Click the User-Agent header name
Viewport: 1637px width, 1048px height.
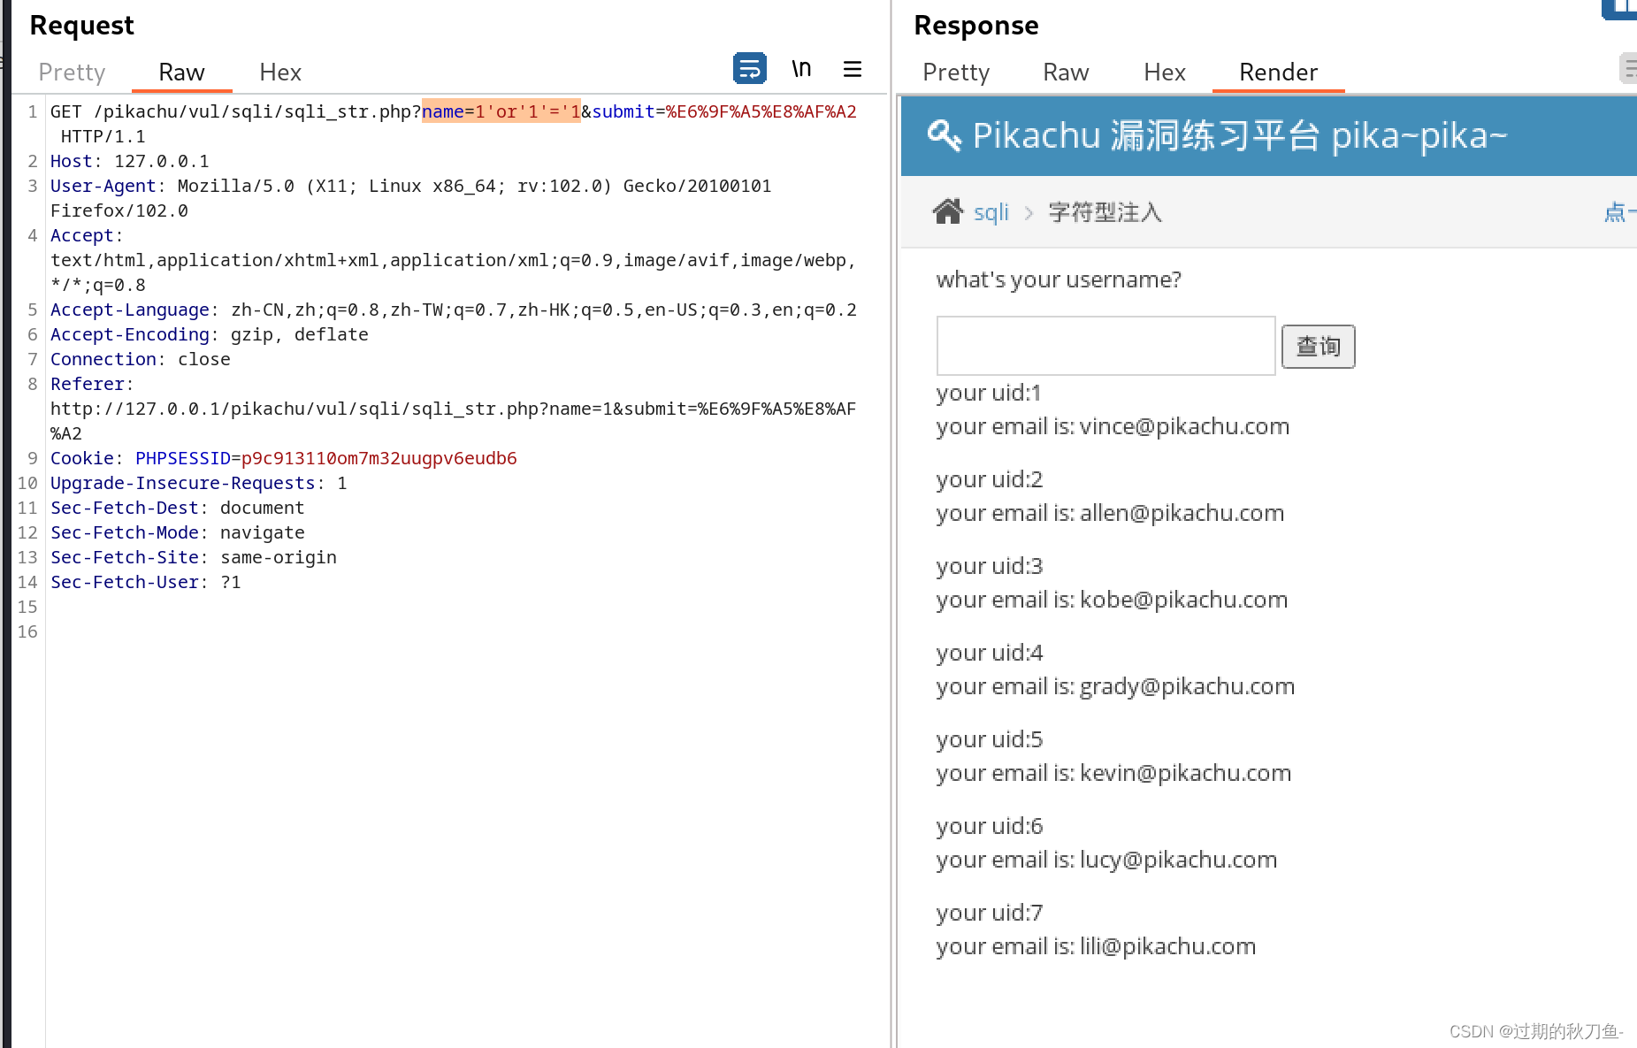point(103,186)
